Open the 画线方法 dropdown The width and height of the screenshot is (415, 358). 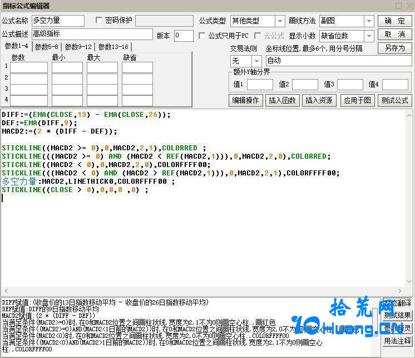click(369, 21)
